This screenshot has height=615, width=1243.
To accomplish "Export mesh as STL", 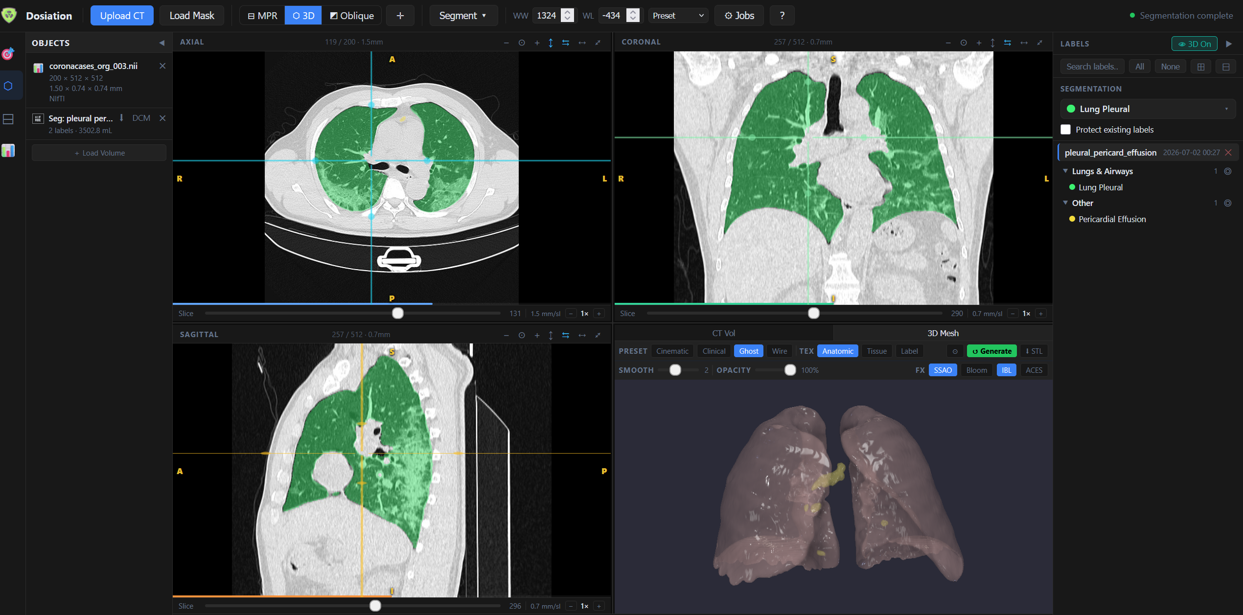I will 1034,351.
